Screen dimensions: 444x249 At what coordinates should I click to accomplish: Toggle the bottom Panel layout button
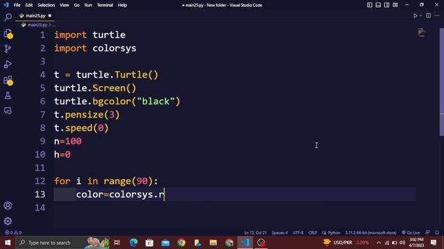click(378, 5)
